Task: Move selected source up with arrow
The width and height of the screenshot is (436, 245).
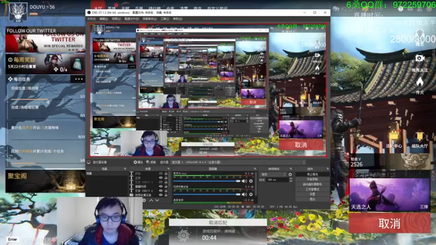Action: pyautogui.click(x=151, y=200)
